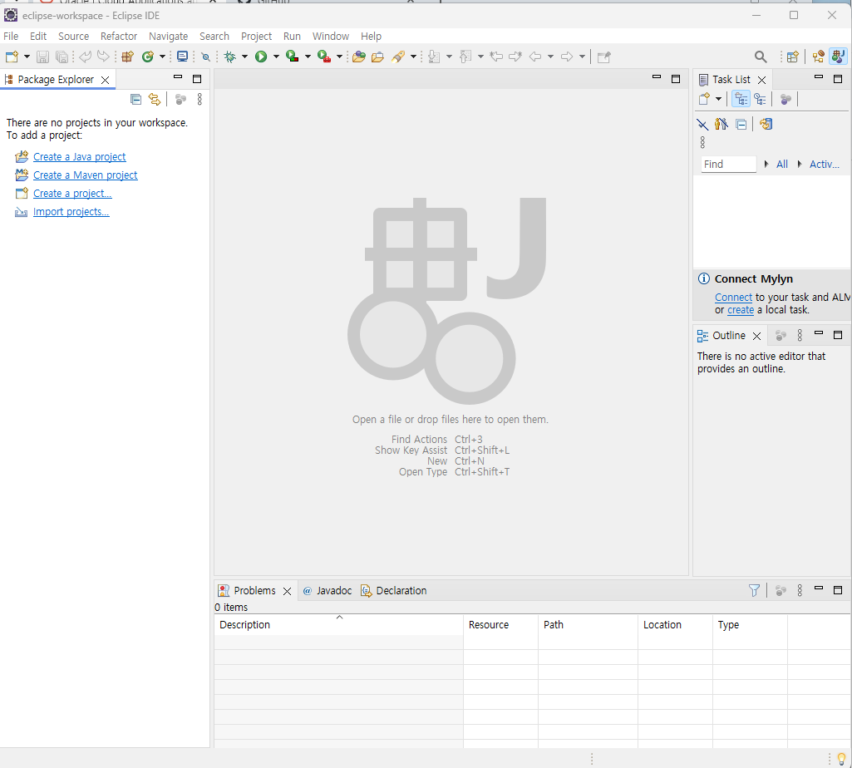852x768 pixels.
Task: Click the Create a Maven project link
Action: [86, 175]
